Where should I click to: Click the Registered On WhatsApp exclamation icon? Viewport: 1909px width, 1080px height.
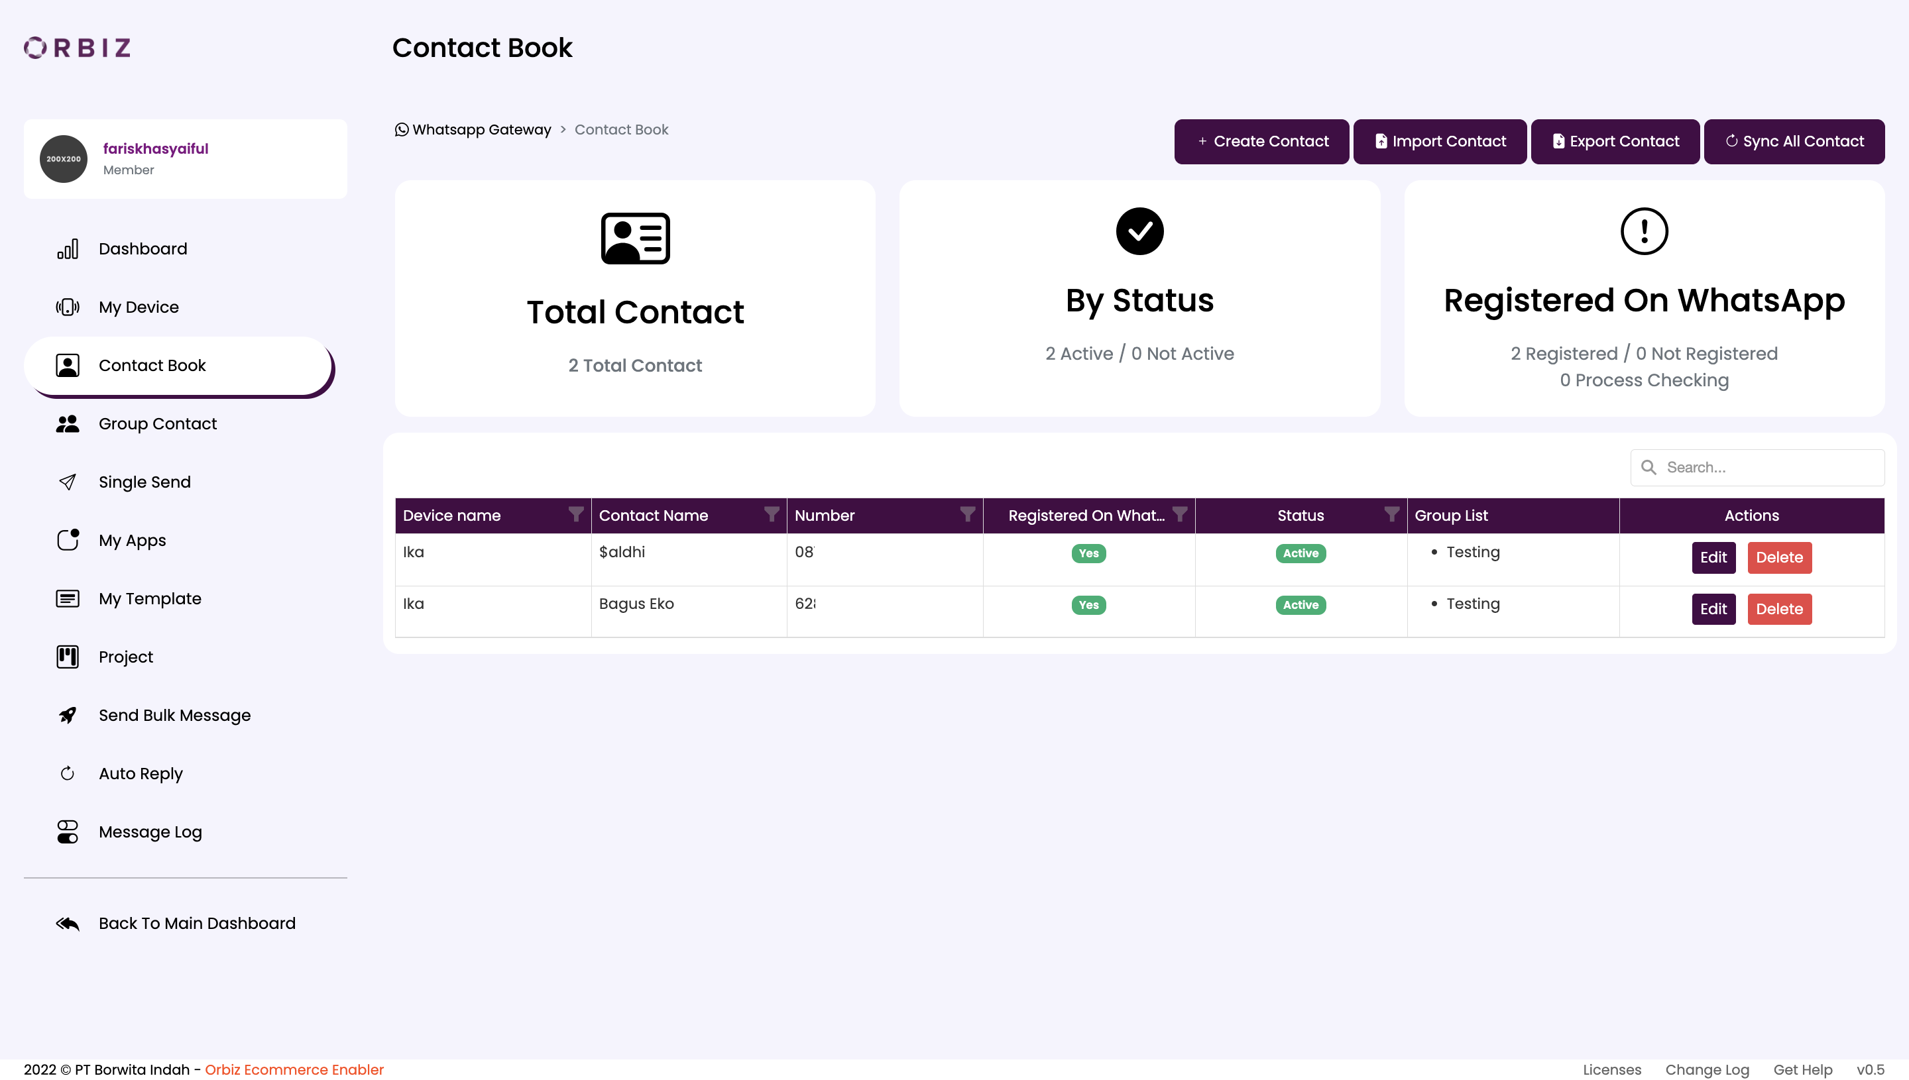(x=1644, y=231)
